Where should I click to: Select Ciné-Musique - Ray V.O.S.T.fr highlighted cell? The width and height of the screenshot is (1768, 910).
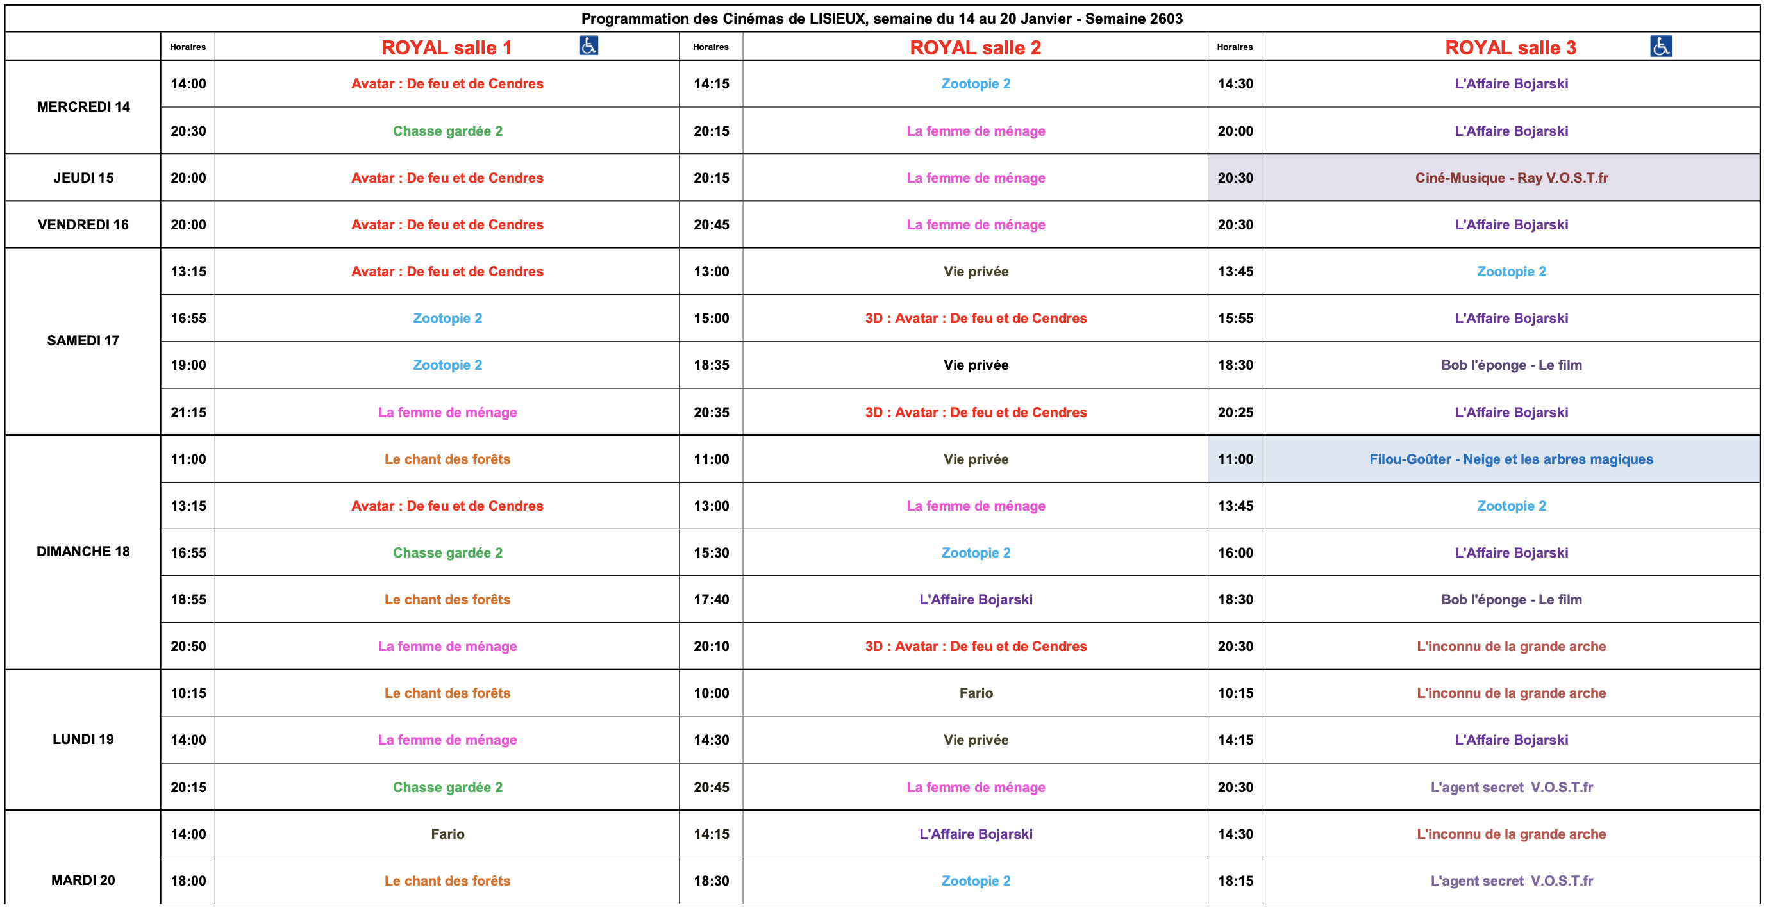[1511, 178]
